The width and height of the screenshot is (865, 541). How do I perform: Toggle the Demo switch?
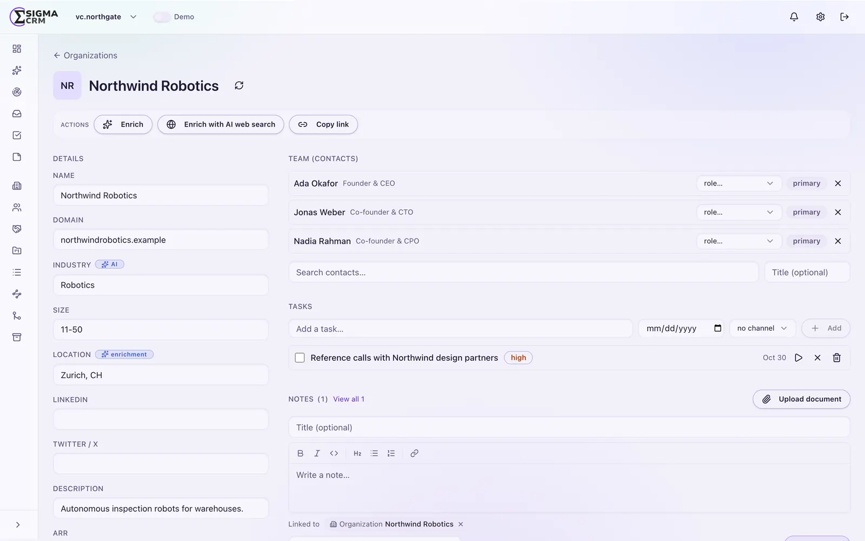click(x=162, y=17)
